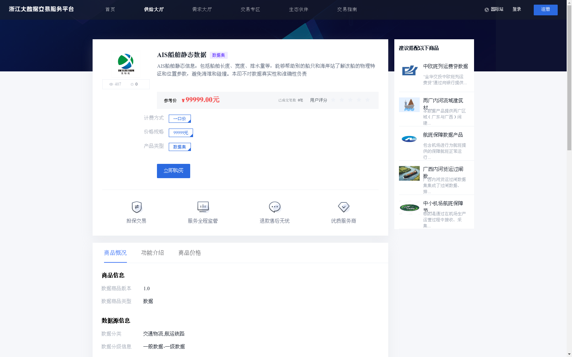
Task: Click the eye view count icon
Action: pyautogui.click(x=111, y=84)
